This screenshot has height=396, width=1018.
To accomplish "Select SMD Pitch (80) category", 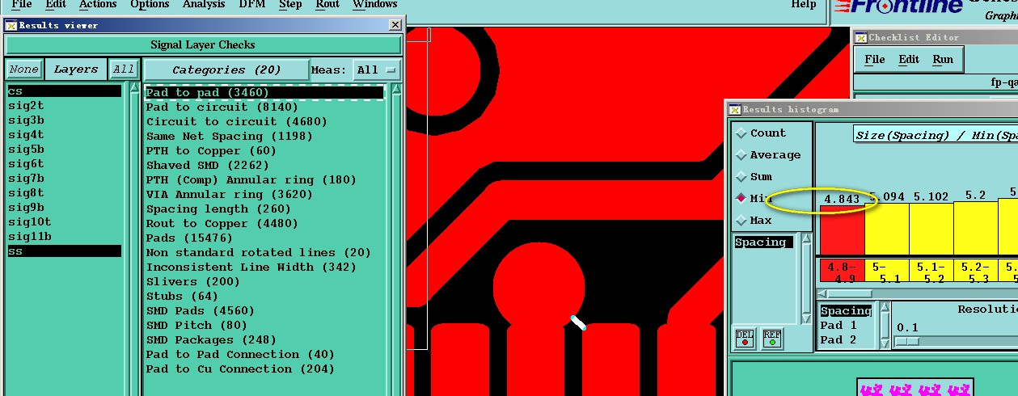I will coord(264,326).
